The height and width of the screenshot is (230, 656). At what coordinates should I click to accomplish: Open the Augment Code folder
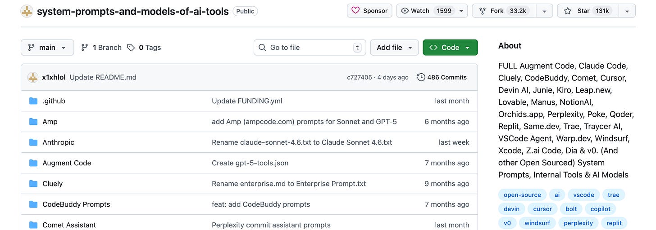click(67, 163)
